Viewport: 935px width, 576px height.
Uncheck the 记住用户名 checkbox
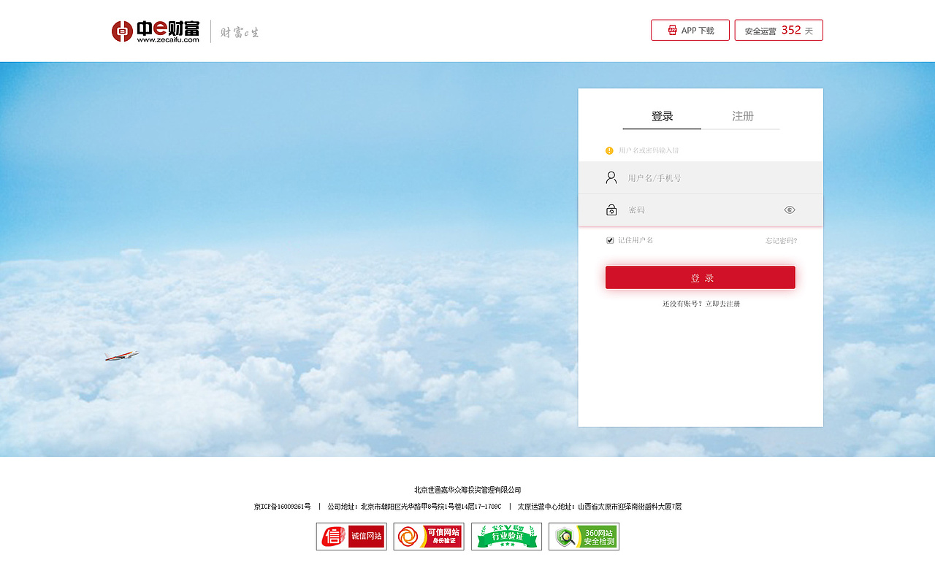click(x=609, y=240)
